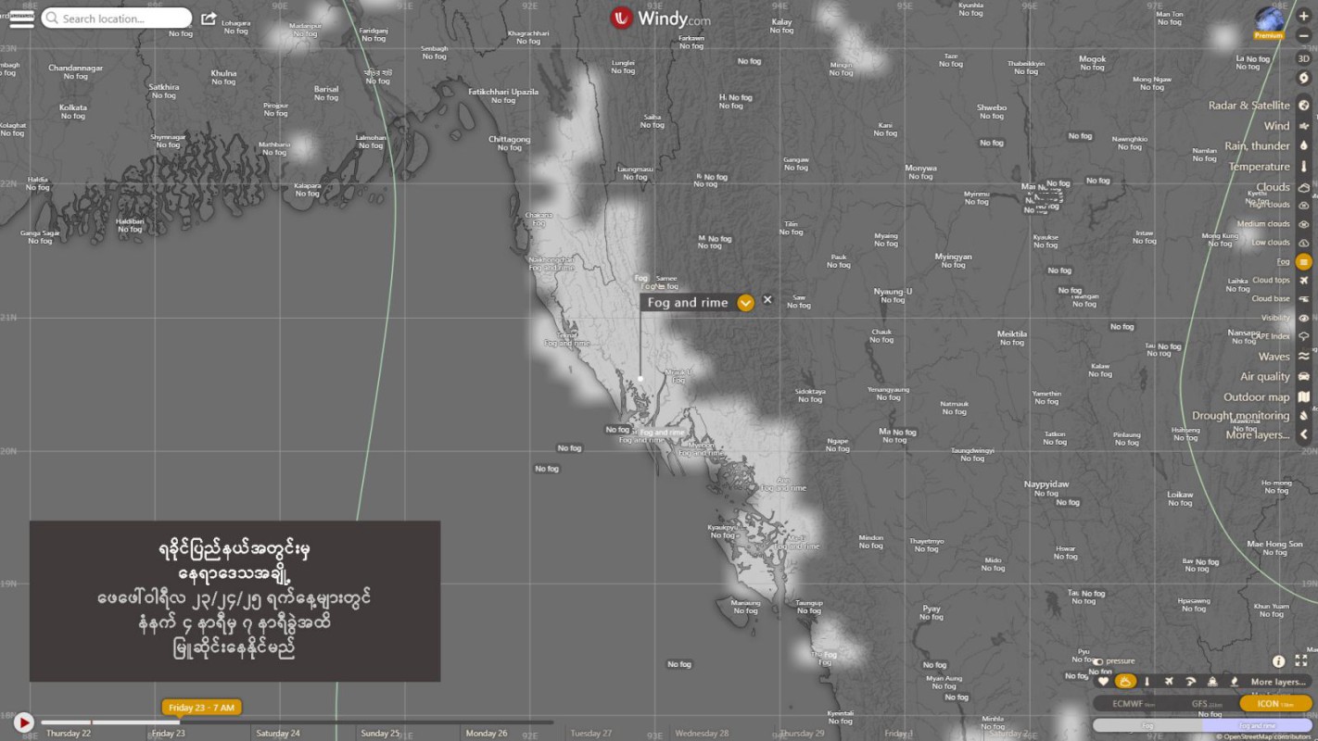The height and width of the screenshot is (741, 1318).
Task: Click the info icon above layer bar
Action: point(1278,661)
